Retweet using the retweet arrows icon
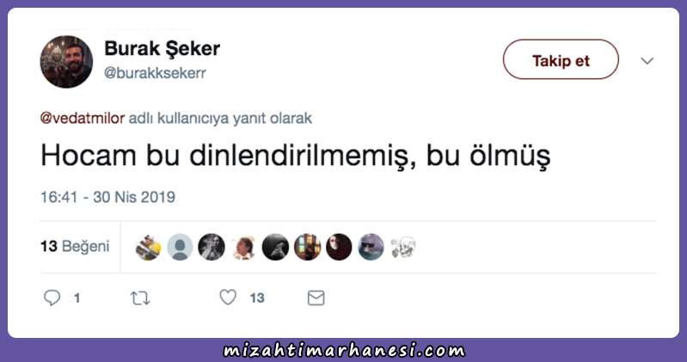687x362 pixels. 140,298
